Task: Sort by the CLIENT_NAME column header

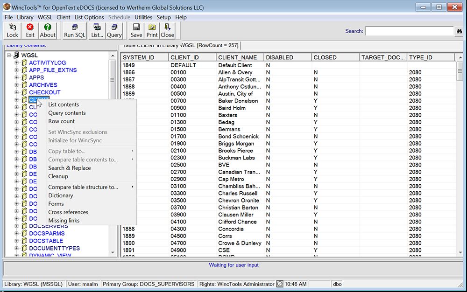Action: pyautogui.click(x=240, y=57)
